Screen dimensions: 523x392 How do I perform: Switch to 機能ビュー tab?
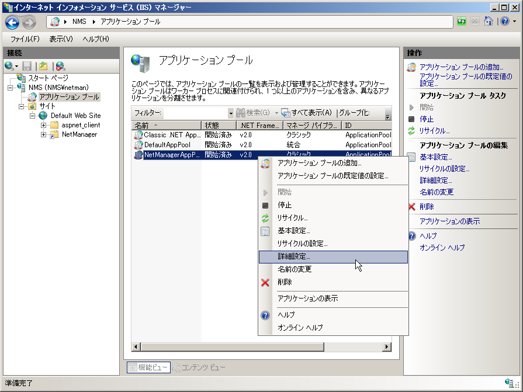tap(149, 367)
